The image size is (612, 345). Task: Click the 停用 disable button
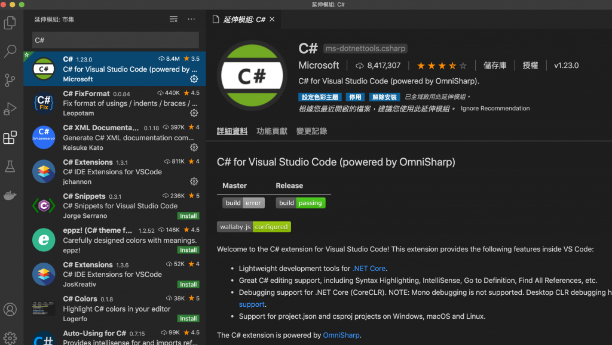(x=355, y=97)
